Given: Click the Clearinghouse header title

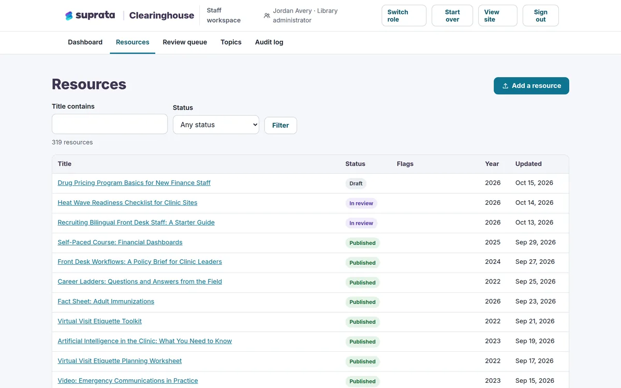Looking at the screenshot, I should [161, 16].
